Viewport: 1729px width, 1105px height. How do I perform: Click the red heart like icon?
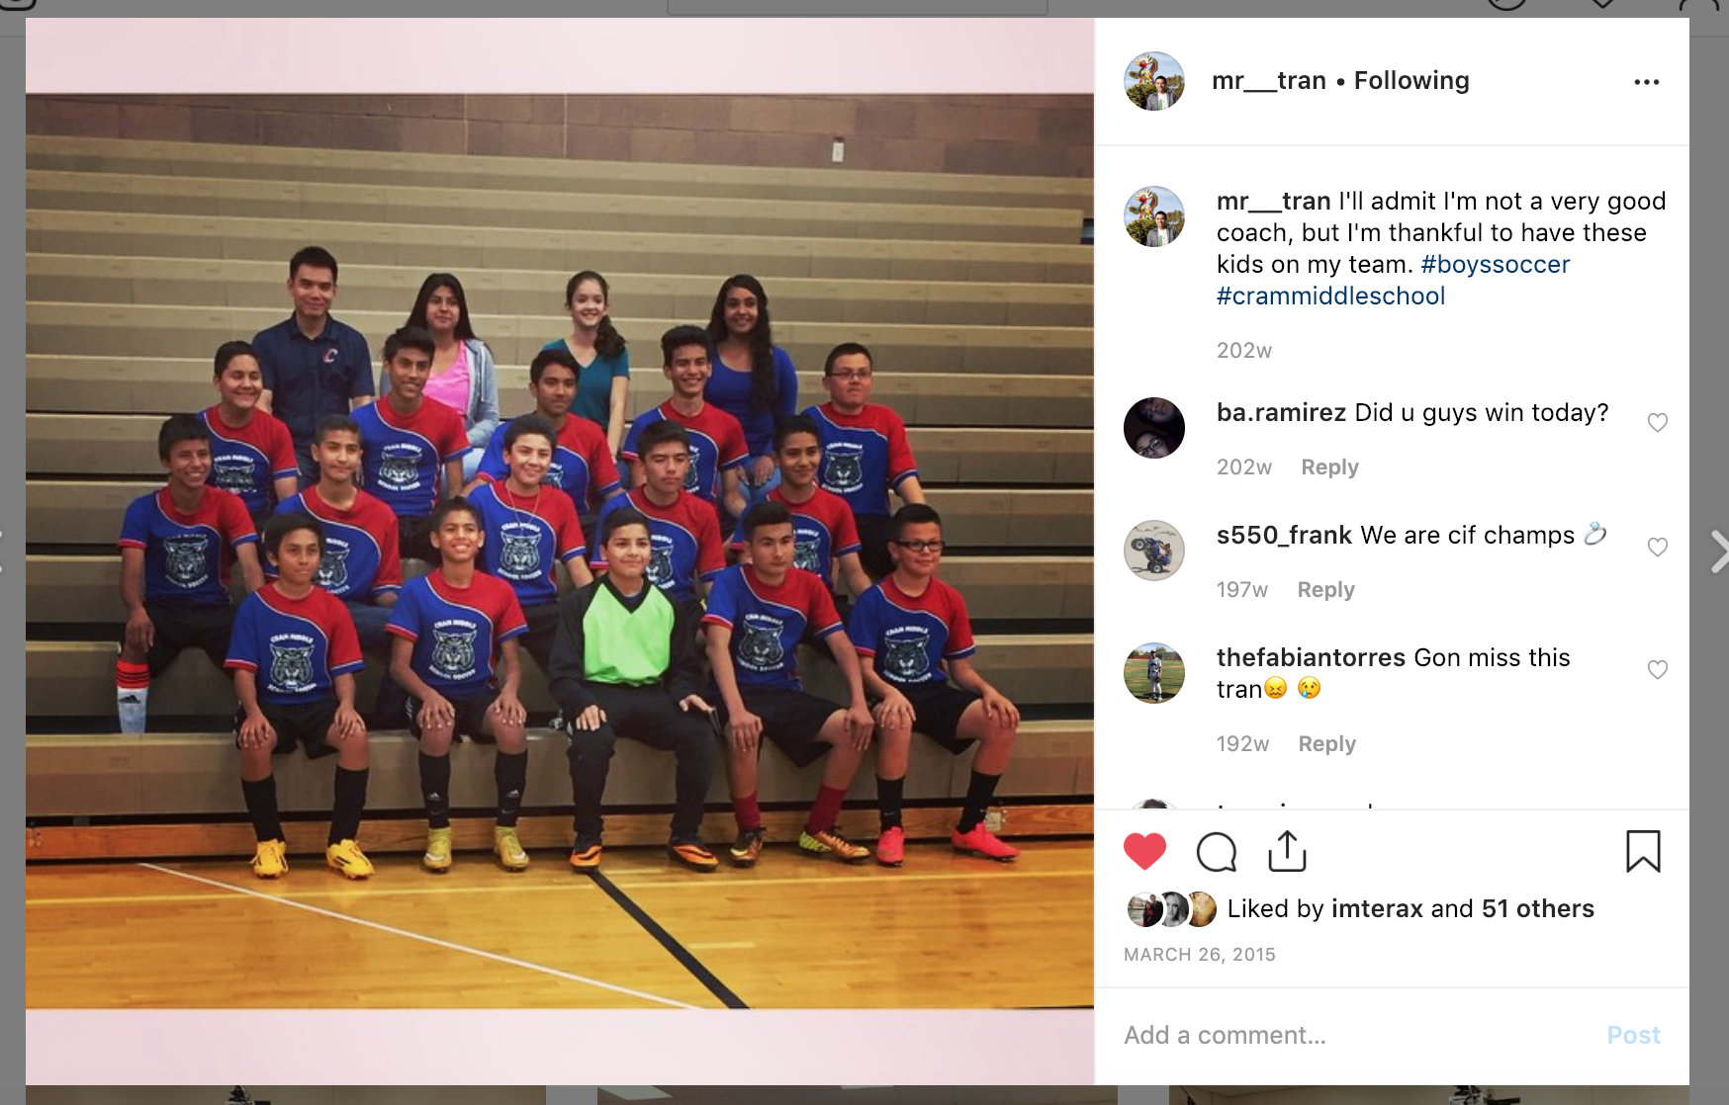pos(1144,851)
